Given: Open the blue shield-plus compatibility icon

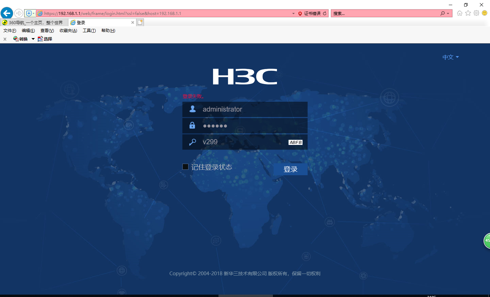Looking at the screenshot, I should (x=29, y=13).
